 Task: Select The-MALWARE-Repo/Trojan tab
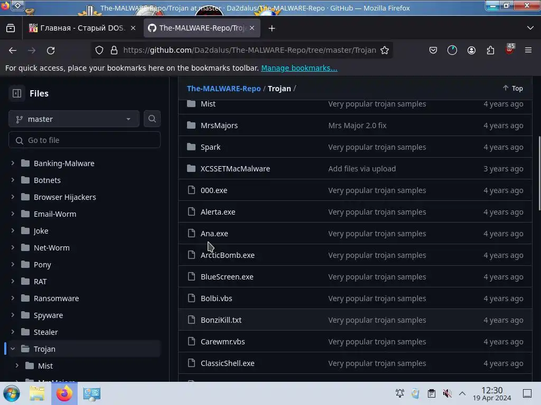click(202, 28)
